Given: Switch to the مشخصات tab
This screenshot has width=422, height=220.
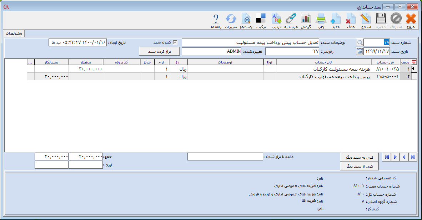Looking at the screenshot, I should pyautogui.click(x=14, y=33).
